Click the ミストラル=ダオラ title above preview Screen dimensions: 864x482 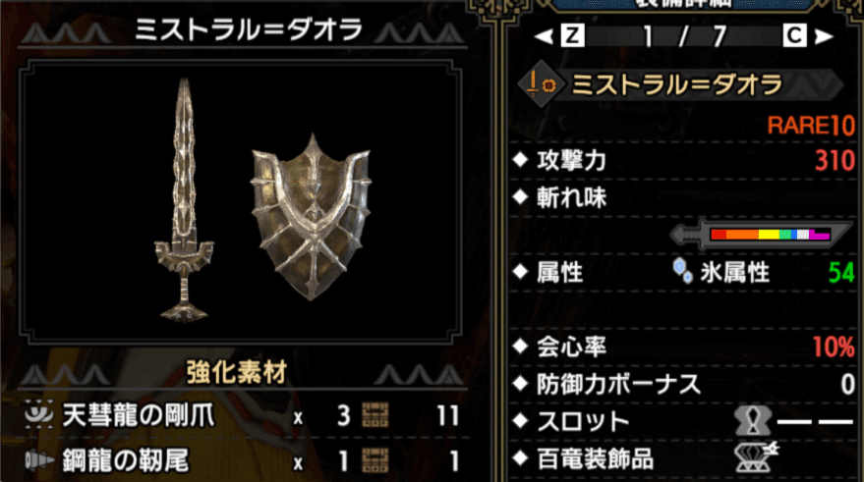(x=249, y=29)
